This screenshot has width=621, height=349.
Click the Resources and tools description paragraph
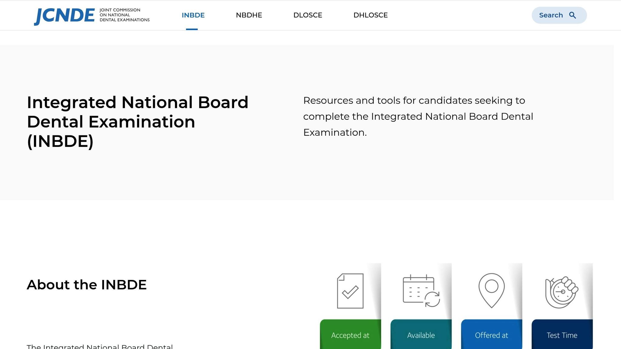pyautogui.click(x=418, y=116)
